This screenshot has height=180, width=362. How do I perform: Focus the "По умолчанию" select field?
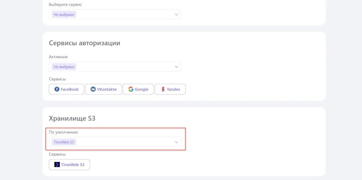(124, 142)
